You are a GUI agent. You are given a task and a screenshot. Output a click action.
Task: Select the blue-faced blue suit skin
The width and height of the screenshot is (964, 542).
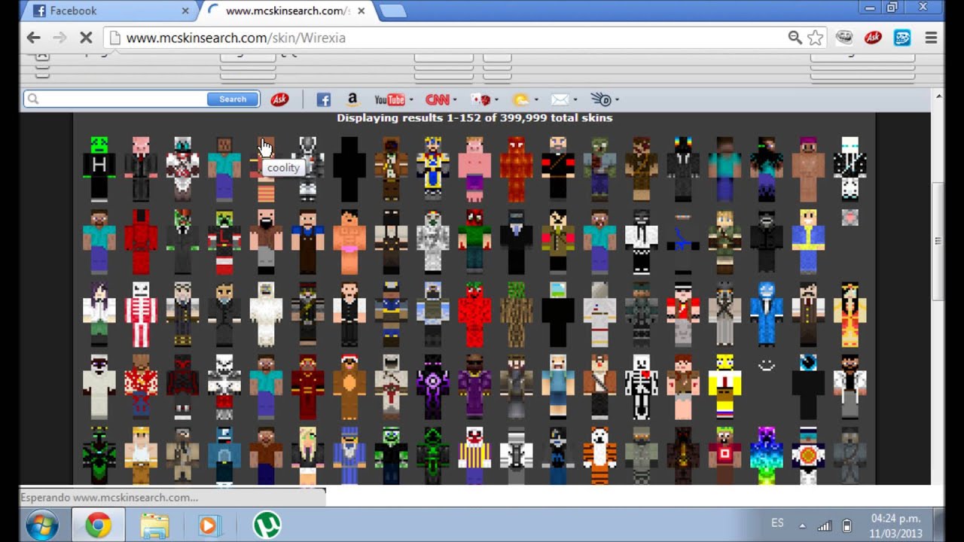click(766, 315)
